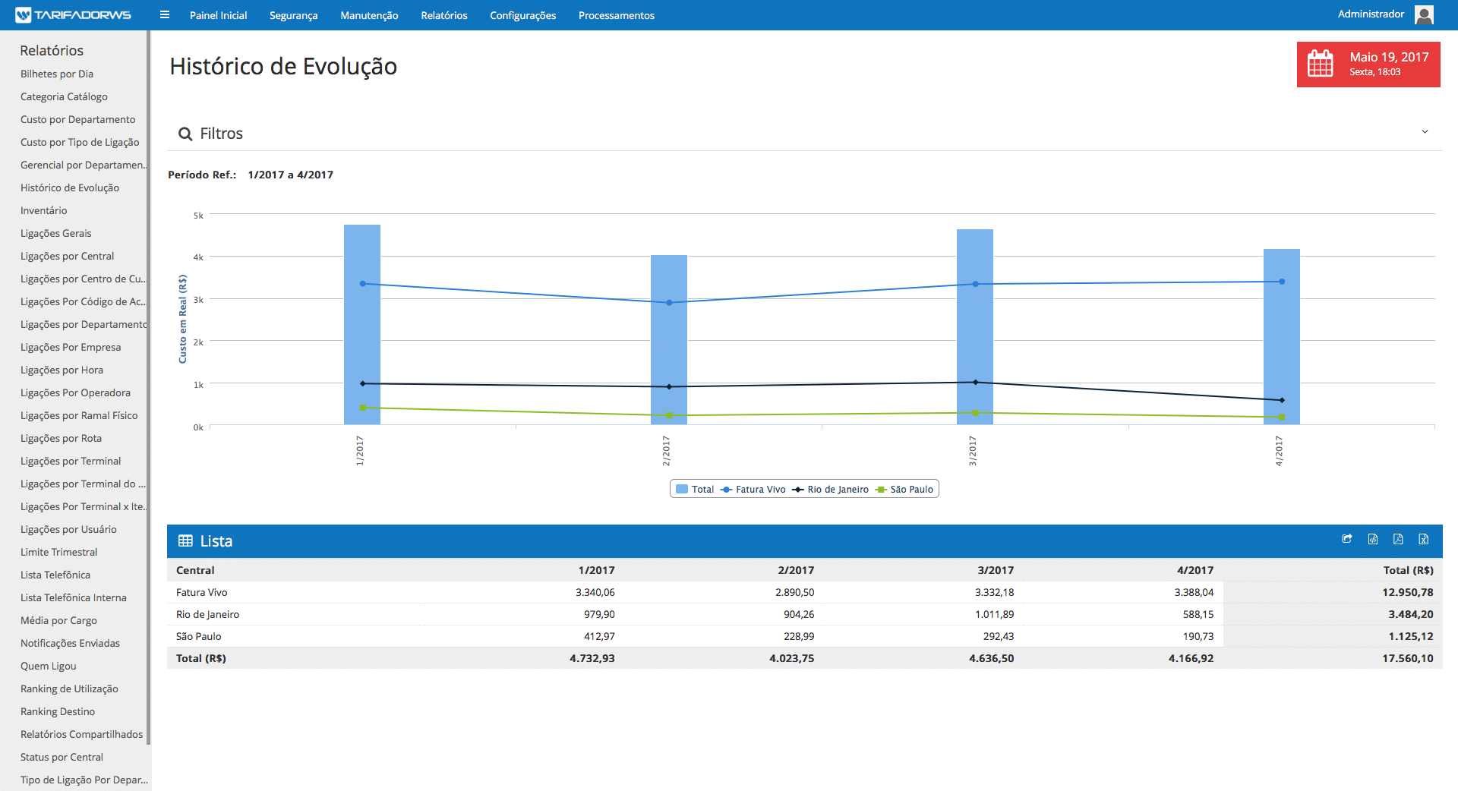This screenshot has height=791, width=1458.
Task: Go to Painel Inicial
Action: click(218, 15)
